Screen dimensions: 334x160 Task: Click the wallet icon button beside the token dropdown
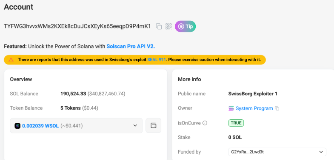(x=153, y=125)
